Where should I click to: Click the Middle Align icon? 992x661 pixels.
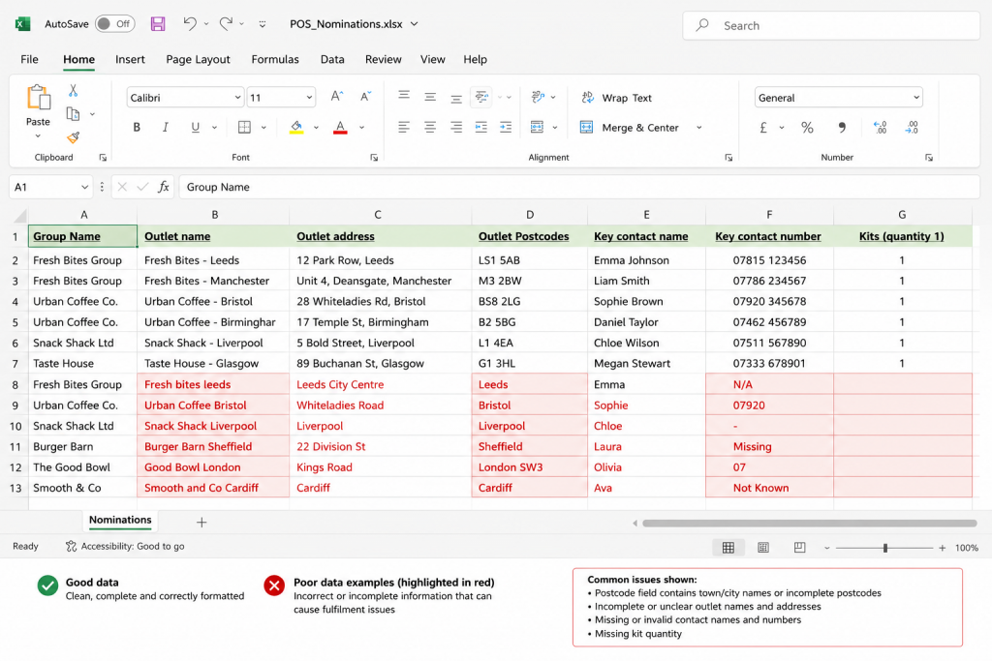[430, 97]
